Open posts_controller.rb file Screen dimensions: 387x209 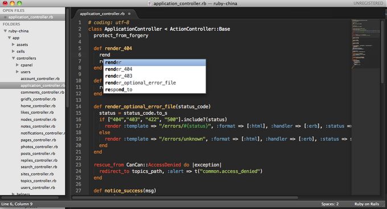(x=38, y=153)
